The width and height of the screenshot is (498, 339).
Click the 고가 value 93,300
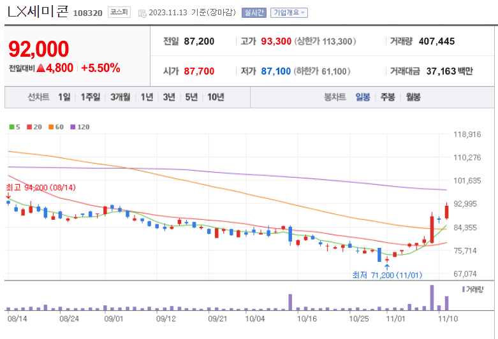pyautogui.click(x=276, y=41)
